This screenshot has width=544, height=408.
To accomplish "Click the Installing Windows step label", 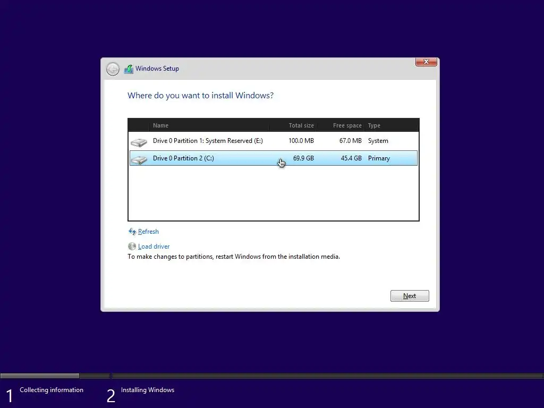I will click(x=148, y=390).
